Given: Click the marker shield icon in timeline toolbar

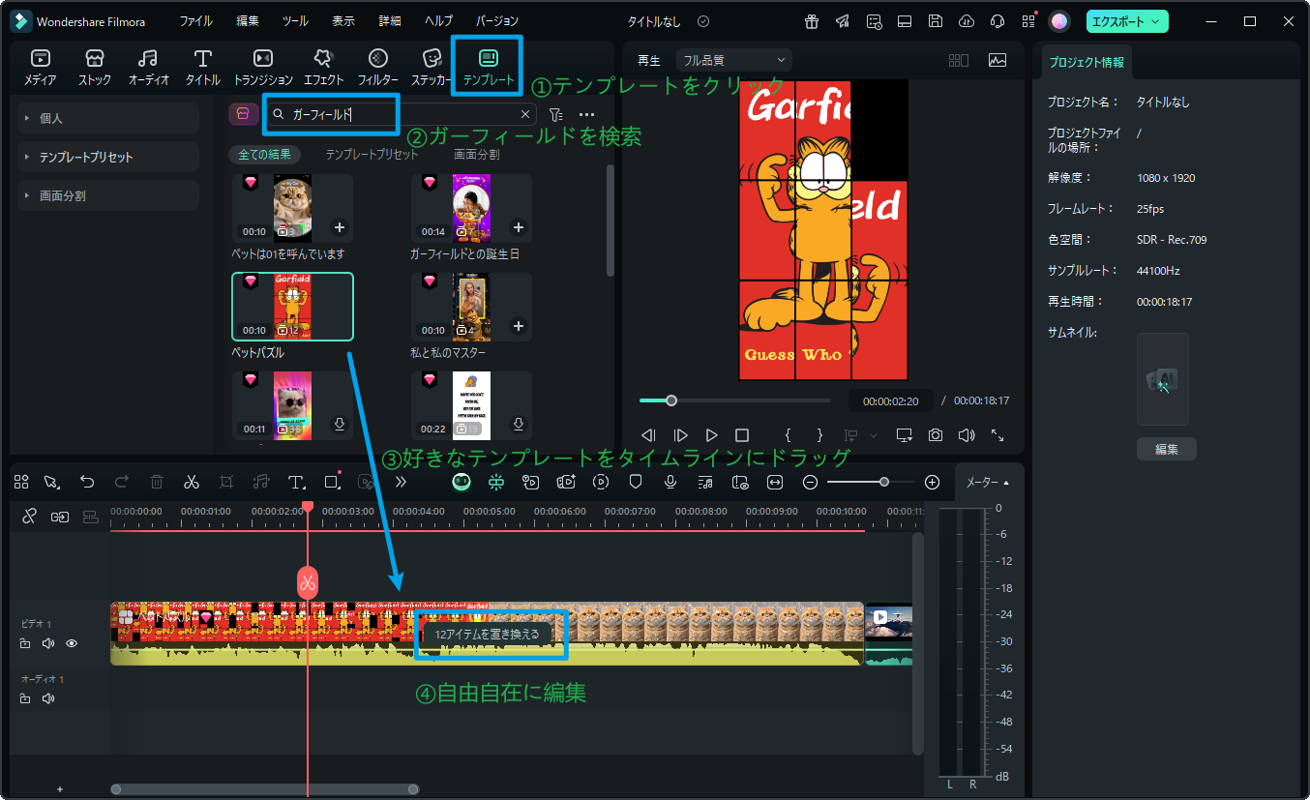Looking at the screenshot, I should tap(636, 482).
